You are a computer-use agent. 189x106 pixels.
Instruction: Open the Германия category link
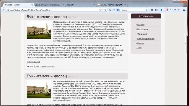[142, 29]
